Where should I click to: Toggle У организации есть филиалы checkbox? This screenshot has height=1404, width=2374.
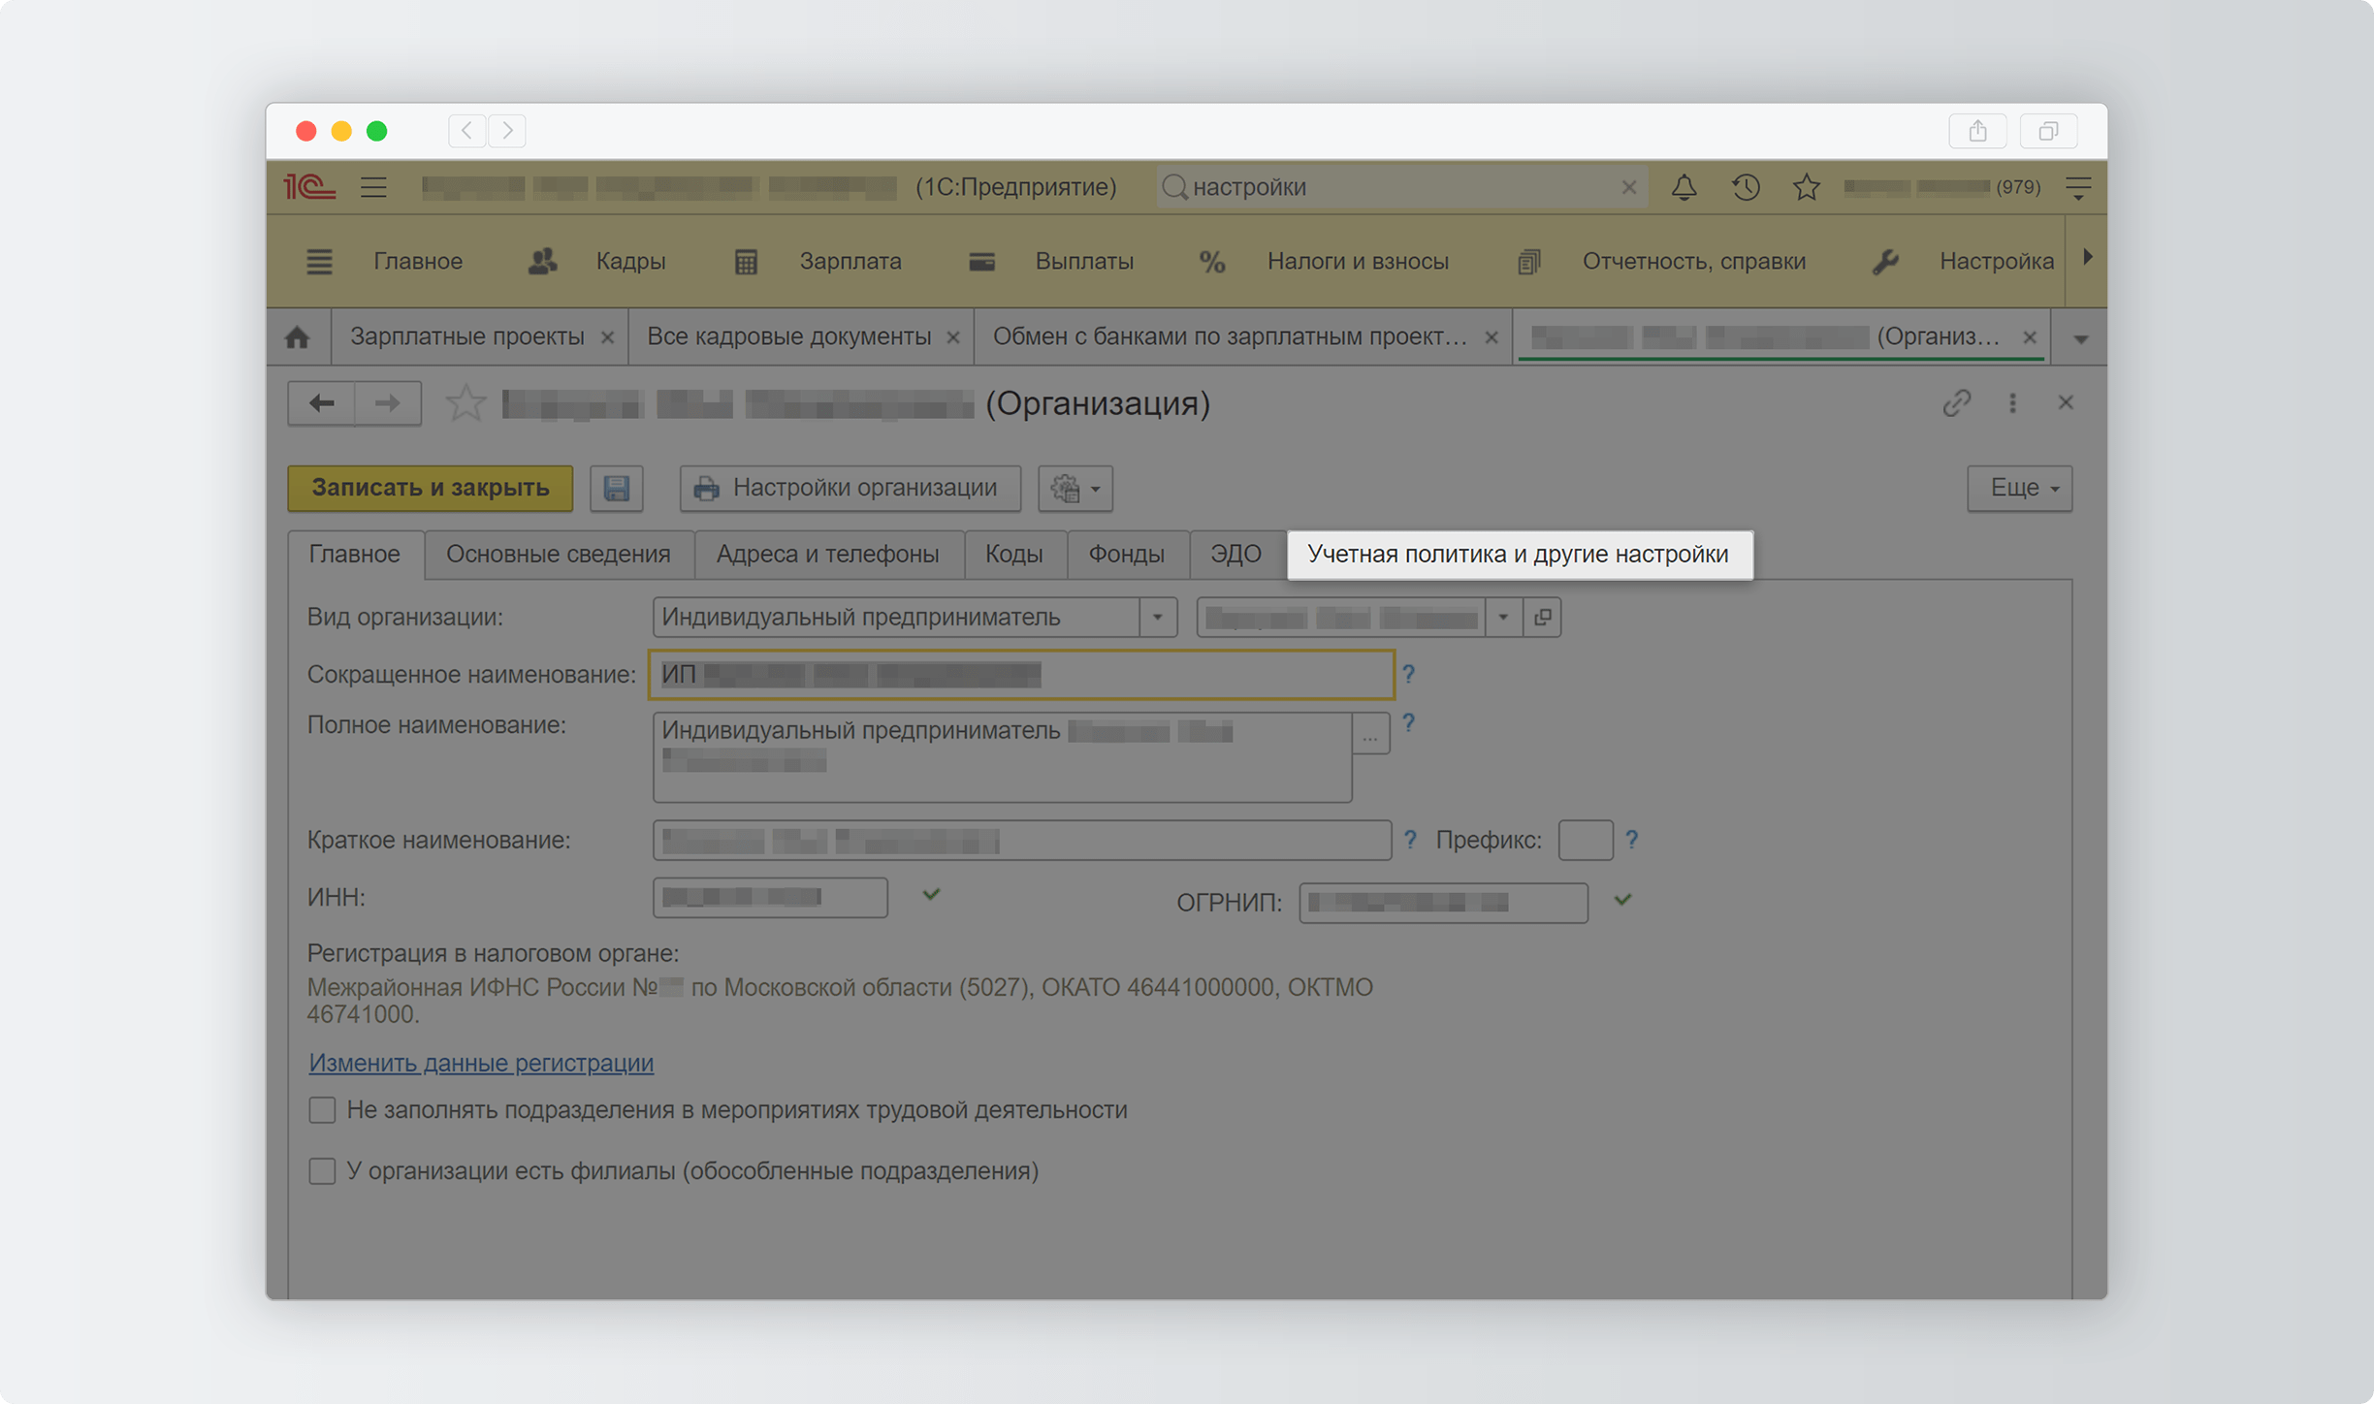[322, 1171]
